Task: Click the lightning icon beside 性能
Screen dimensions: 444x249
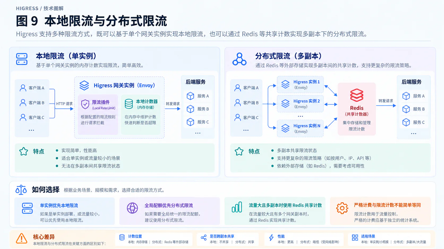Action: 271,237
